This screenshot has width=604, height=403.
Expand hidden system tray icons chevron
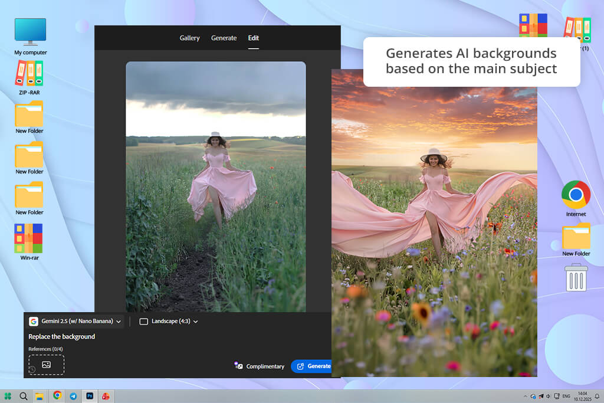click(525, 396)
